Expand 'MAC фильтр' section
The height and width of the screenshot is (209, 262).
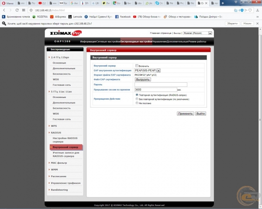(59, 163)
